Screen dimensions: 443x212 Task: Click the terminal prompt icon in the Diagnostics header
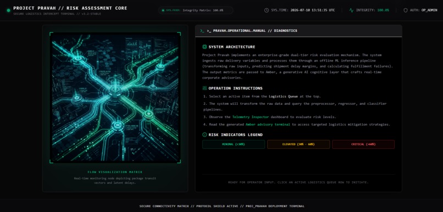[202, 31]
